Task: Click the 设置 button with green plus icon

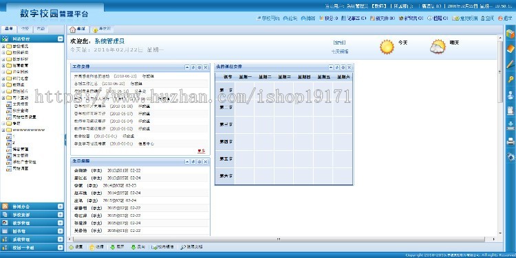Action: pos(76,247)
